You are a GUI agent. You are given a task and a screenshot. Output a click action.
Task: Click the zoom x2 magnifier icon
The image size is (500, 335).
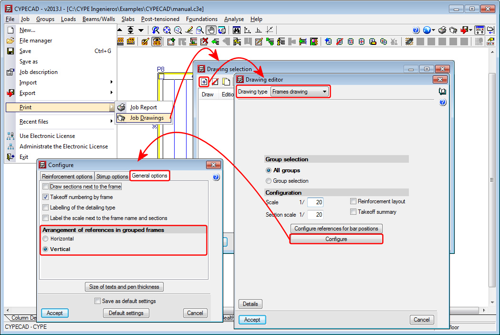click(x=178, y=31)
